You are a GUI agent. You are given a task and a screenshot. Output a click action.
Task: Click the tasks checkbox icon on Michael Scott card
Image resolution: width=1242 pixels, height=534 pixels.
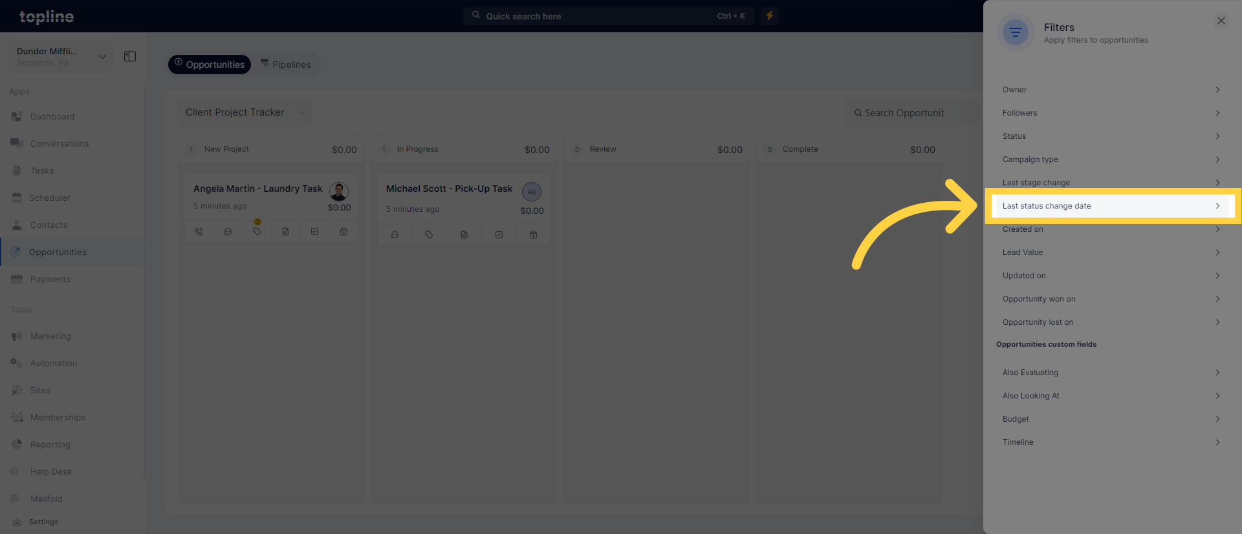[x=499, y=235]
